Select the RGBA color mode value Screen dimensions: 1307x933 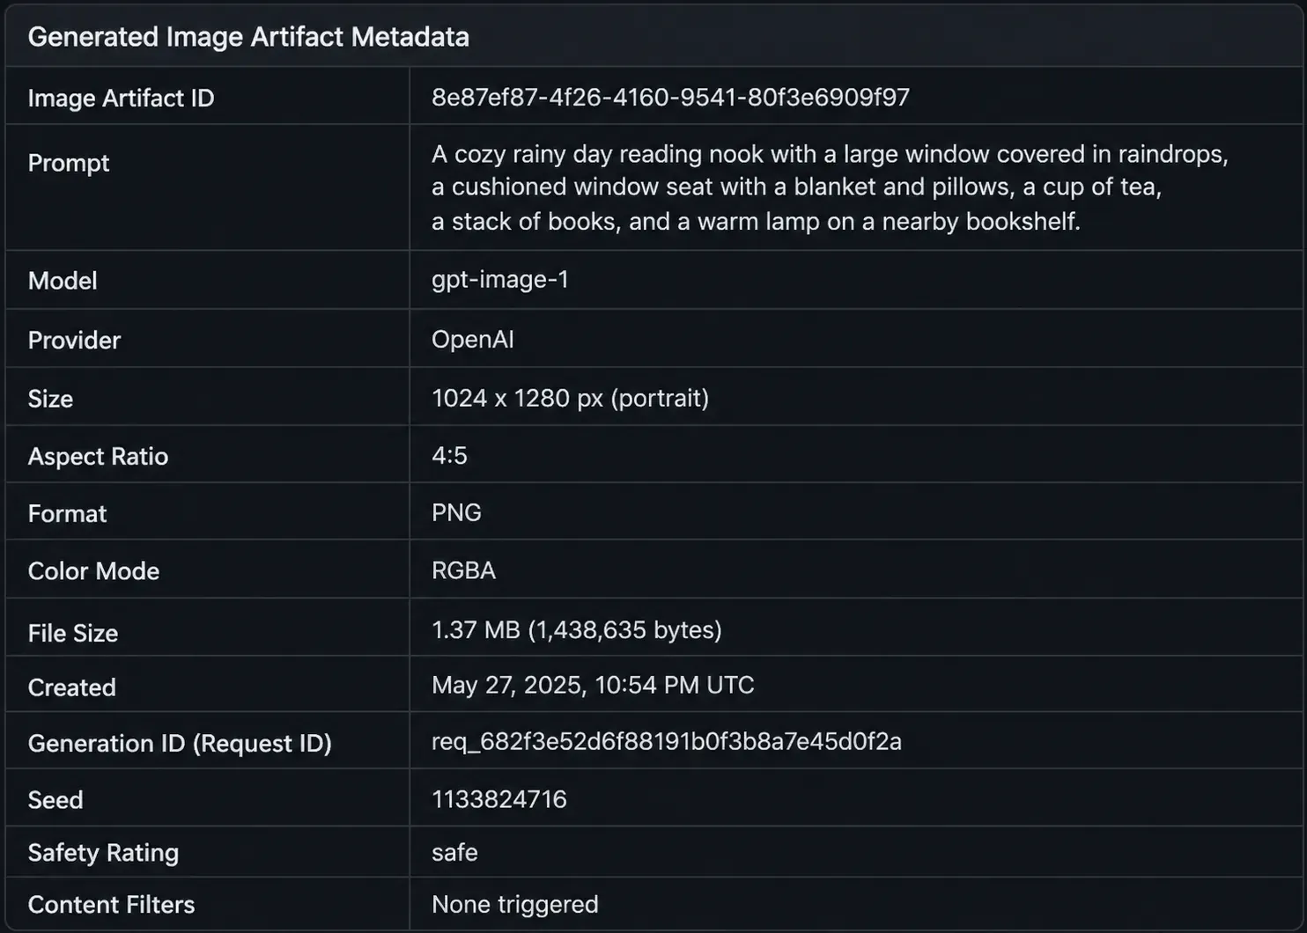tap(463, 570)
